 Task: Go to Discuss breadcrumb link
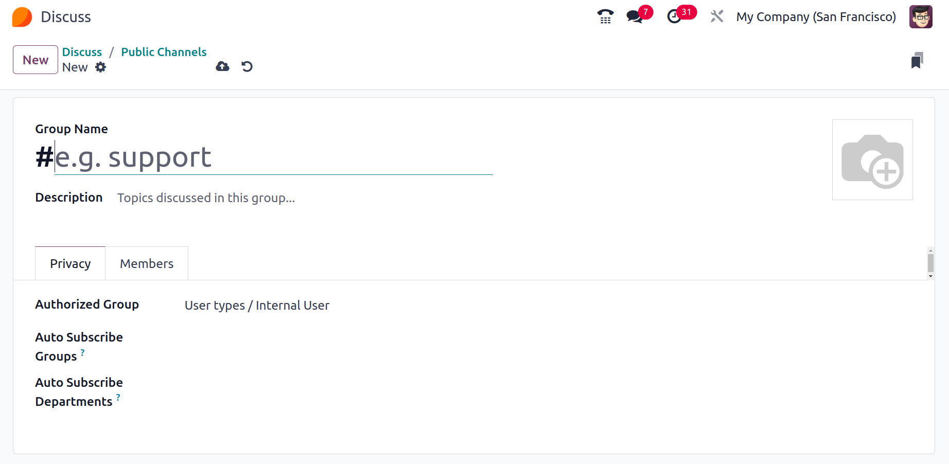point(82,52)
